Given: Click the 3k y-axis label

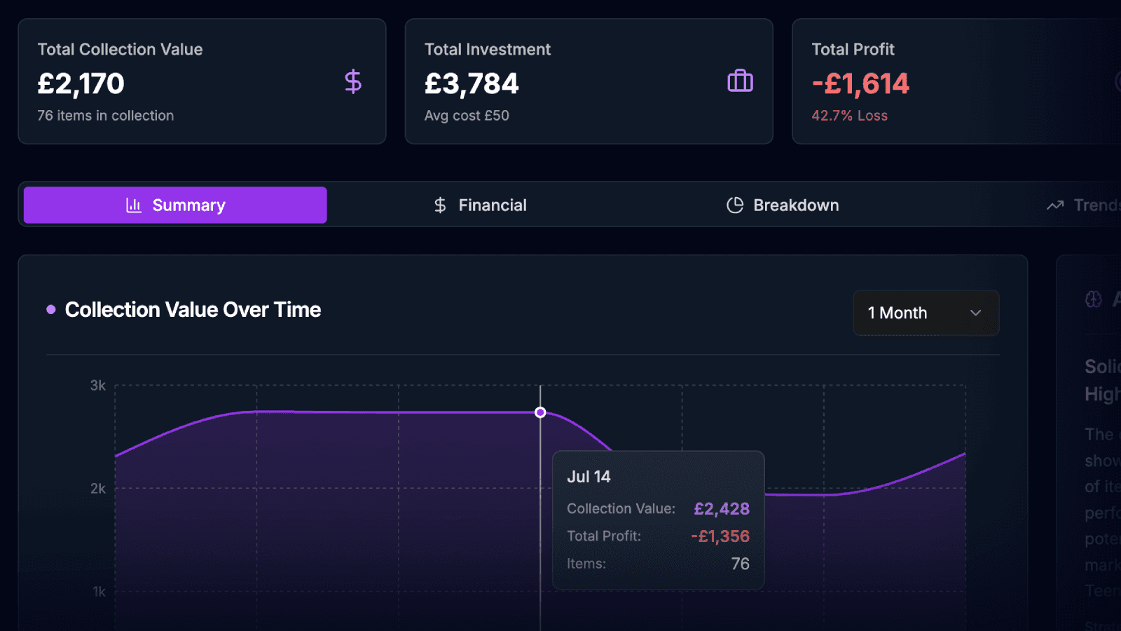Looking at the screenshot, I should 98,386.
